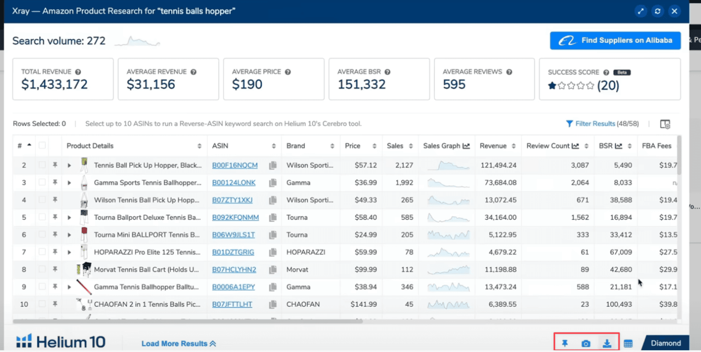
Task: Take a screenshot with the camera icon
Action: coord(586,344)
